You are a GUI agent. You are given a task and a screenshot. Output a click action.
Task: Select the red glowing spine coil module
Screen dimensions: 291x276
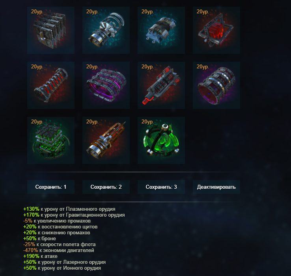[x=50, y=85]
